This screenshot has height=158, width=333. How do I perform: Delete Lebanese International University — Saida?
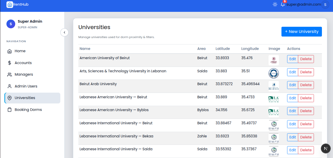(306, 150)
